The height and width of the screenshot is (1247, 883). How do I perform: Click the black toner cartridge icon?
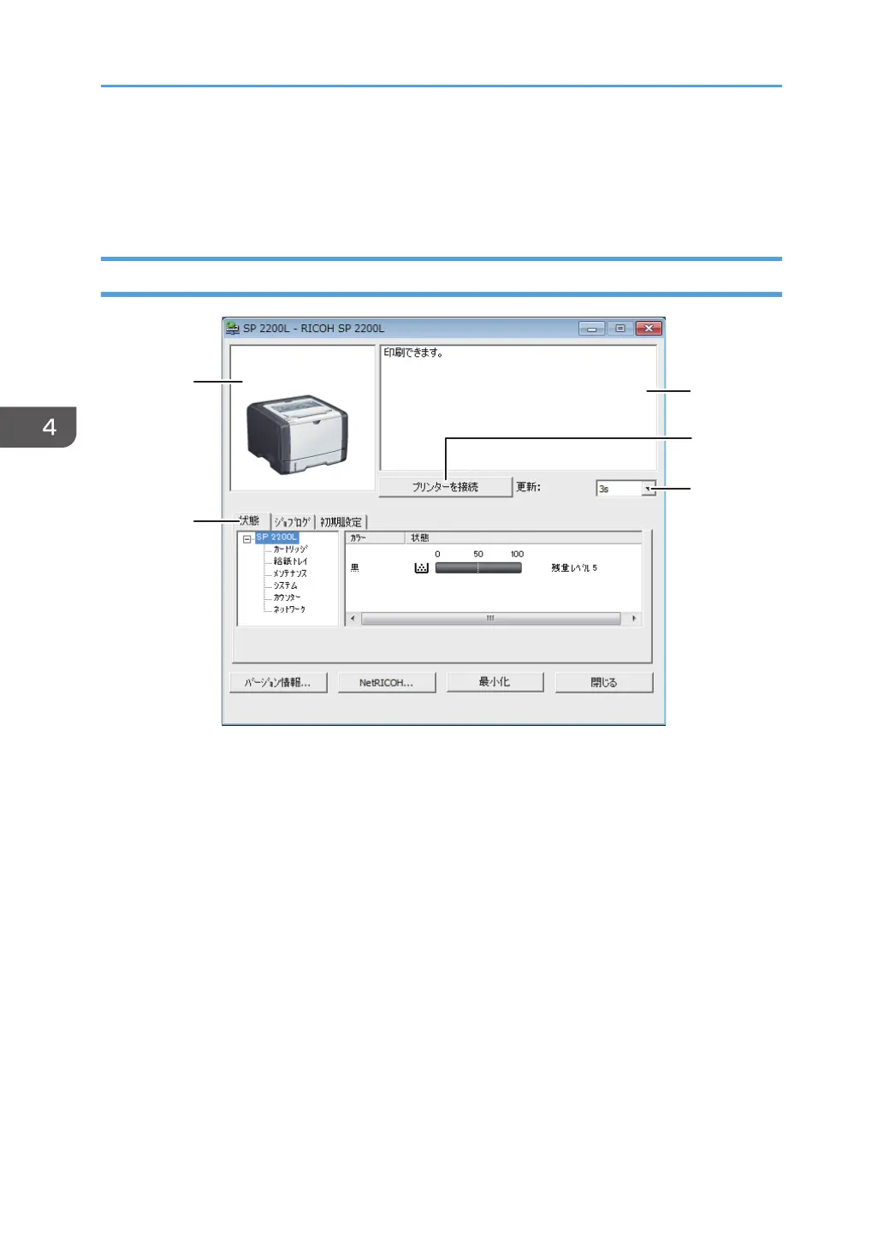(x=421, y=568)
